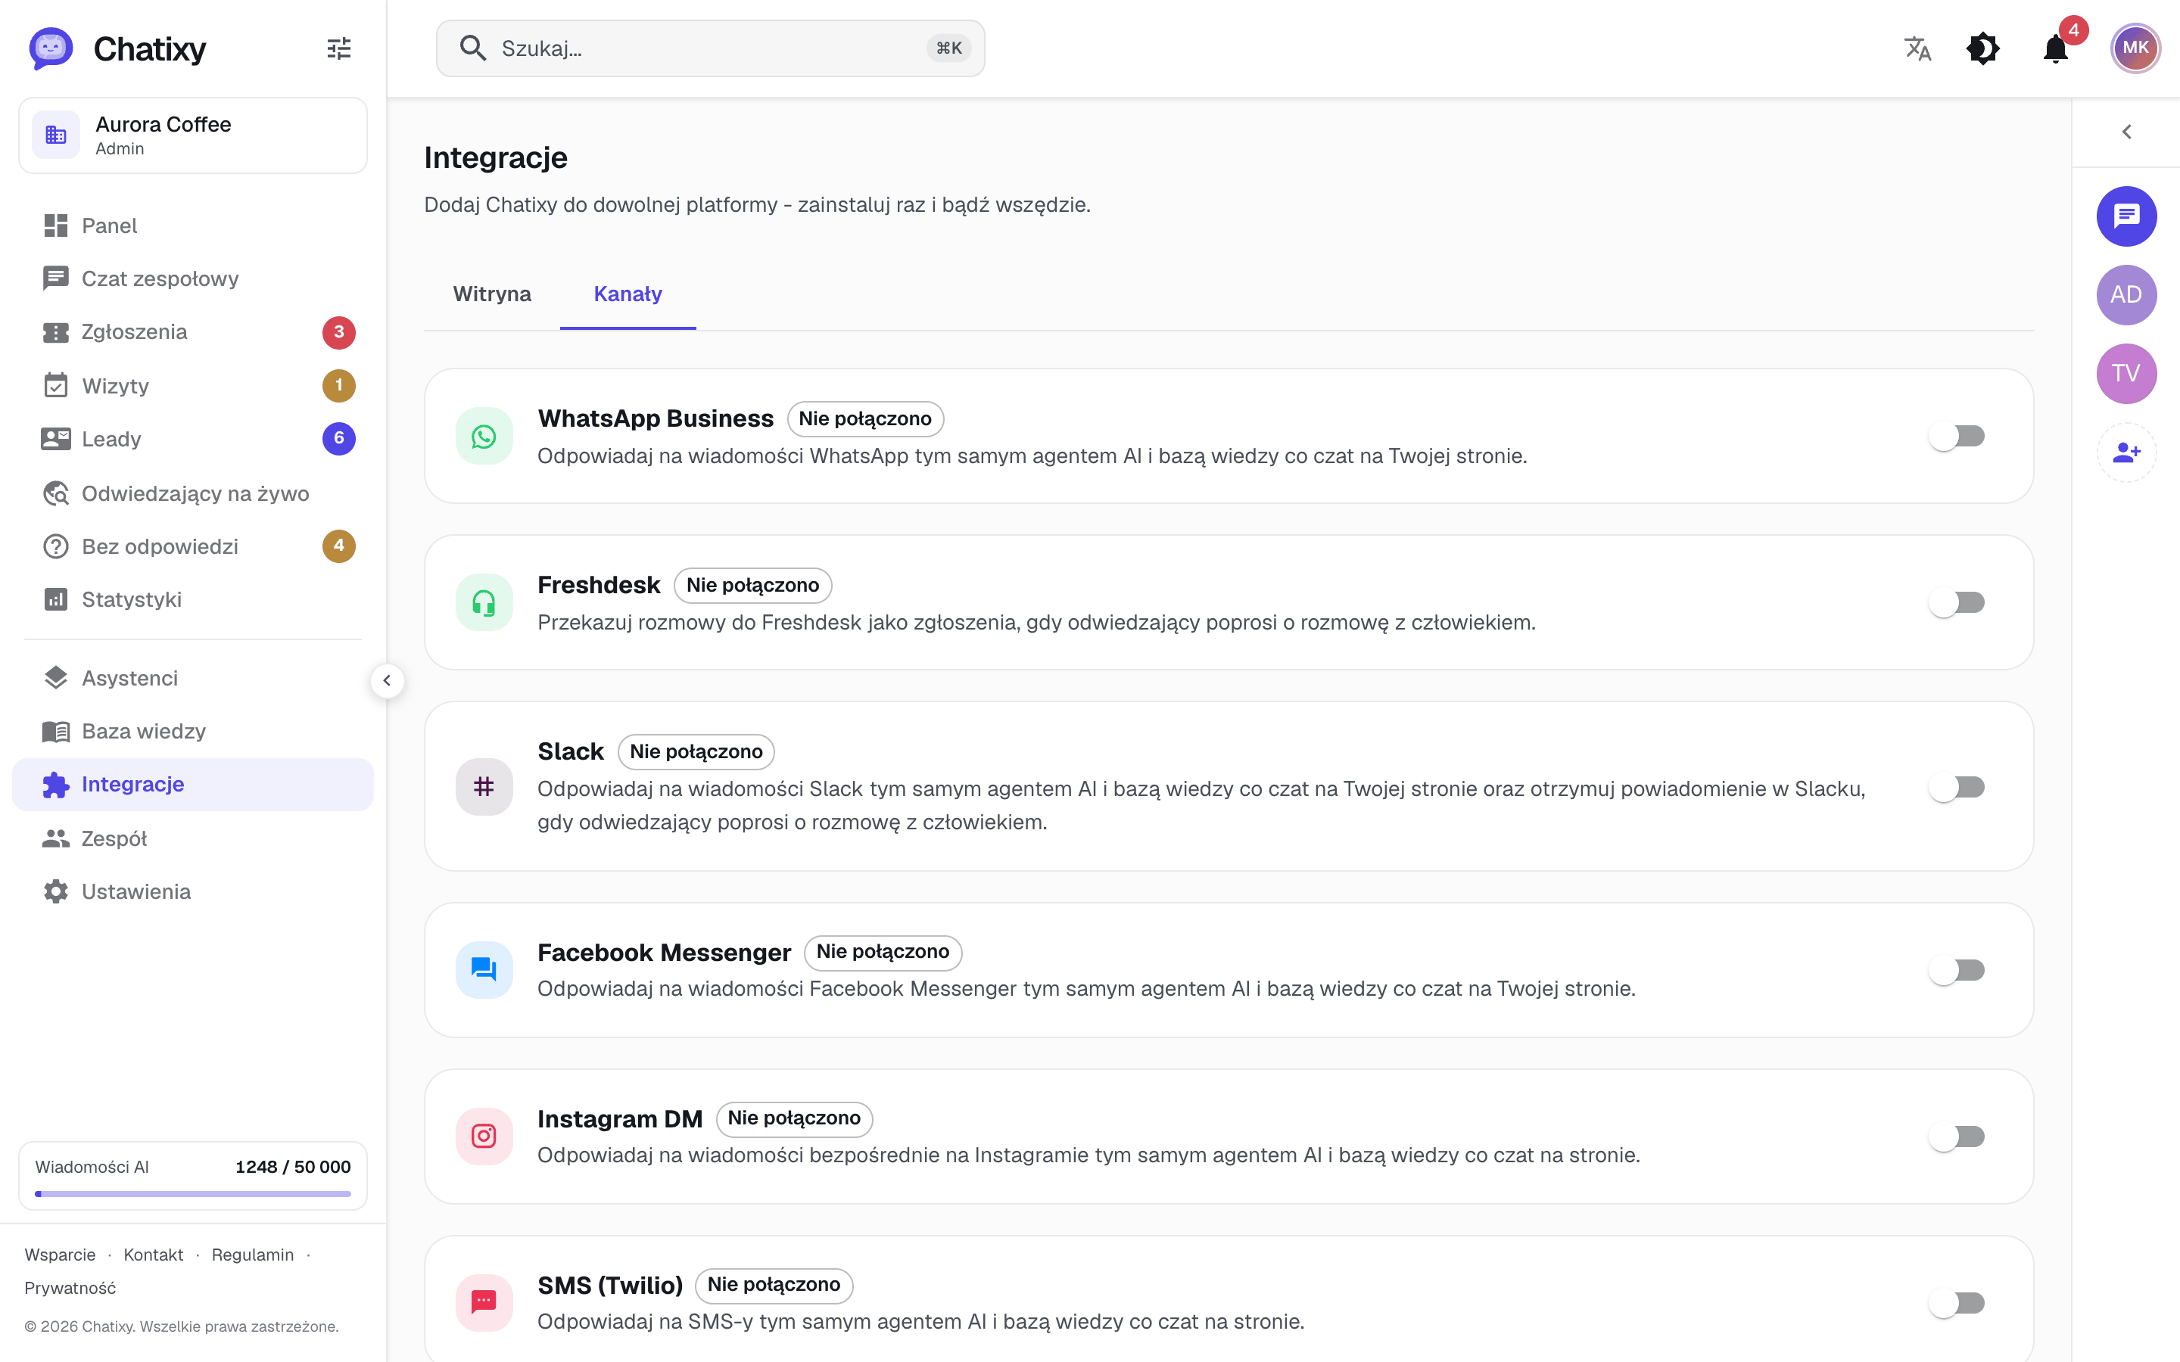Click the Wiadomości AI usage progress bar
This screenshot has width=2180, height=1362.
(x=193, y=1193)
